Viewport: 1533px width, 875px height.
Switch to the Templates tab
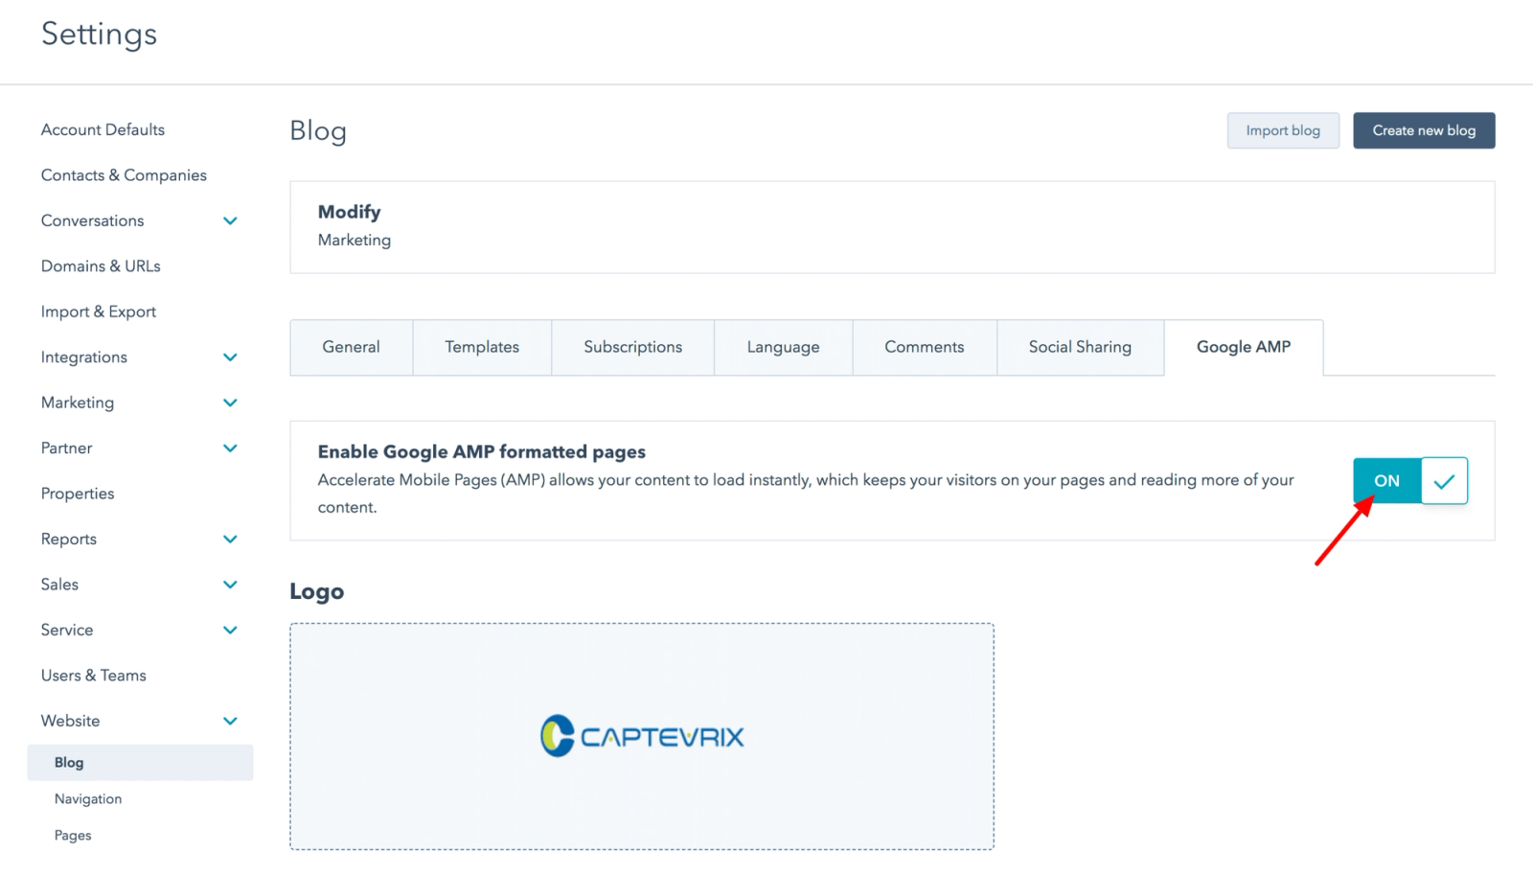pos(482,347)
